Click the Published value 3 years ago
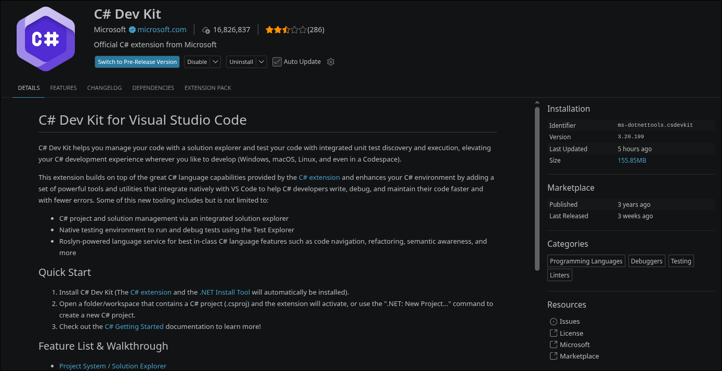Screen dimensions: 722x371 coord(634,204)
